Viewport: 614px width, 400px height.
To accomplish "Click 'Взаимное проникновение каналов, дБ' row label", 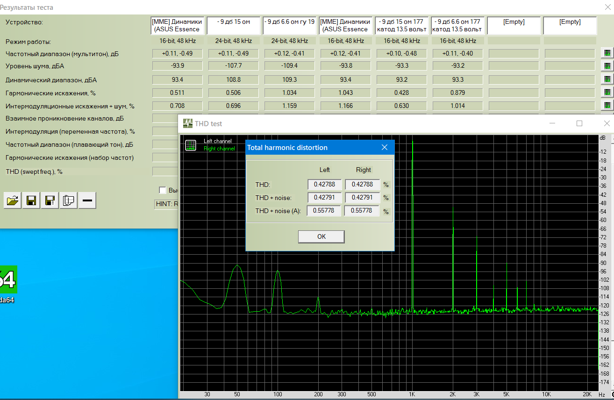I will click(x=64, y=119).
